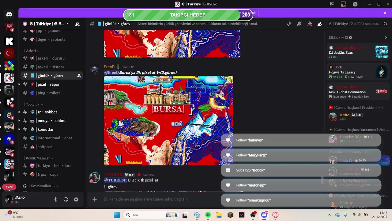The width and height of the screenshot is (392, 221).
Task: Open the quests flag icon in title bar
Action: pyautogui.click(x=332, y=4)
